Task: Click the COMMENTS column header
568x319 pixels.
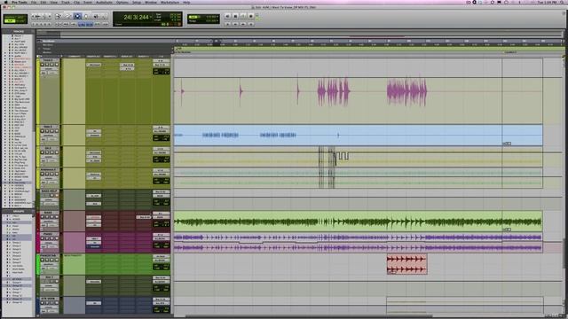Action: pos(75,57)
